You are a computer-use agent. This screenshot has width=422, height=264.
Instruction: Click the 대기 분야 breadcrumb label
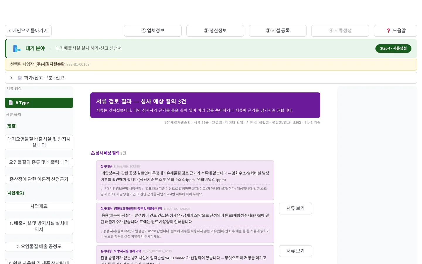pos(35,48)
